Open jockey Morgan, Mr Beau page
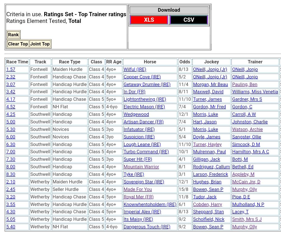281x235 pixels. click(x=210, y=84)
